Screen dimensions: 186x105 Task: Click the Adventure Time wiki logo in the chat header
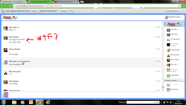[10, 17]
